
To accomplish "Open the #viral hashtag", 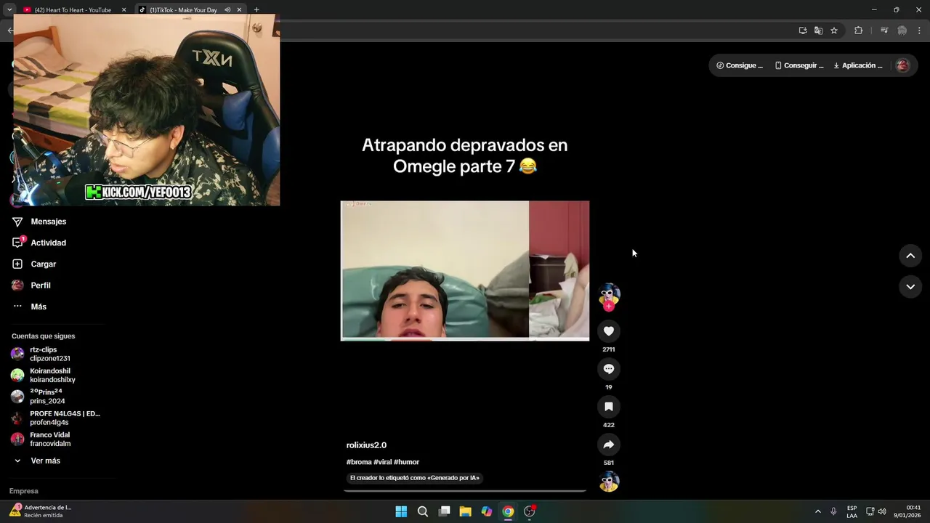I will 383,462.
